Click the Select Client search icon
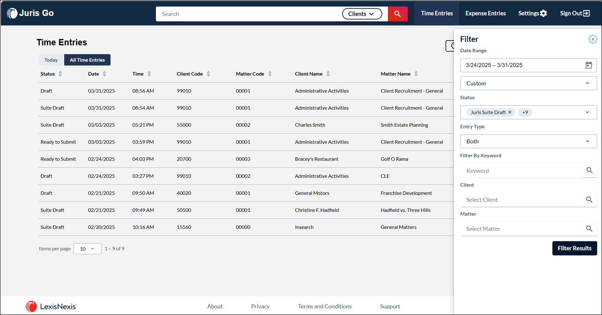This screenshot has height=315, width=602. click(x=589, y=200)
